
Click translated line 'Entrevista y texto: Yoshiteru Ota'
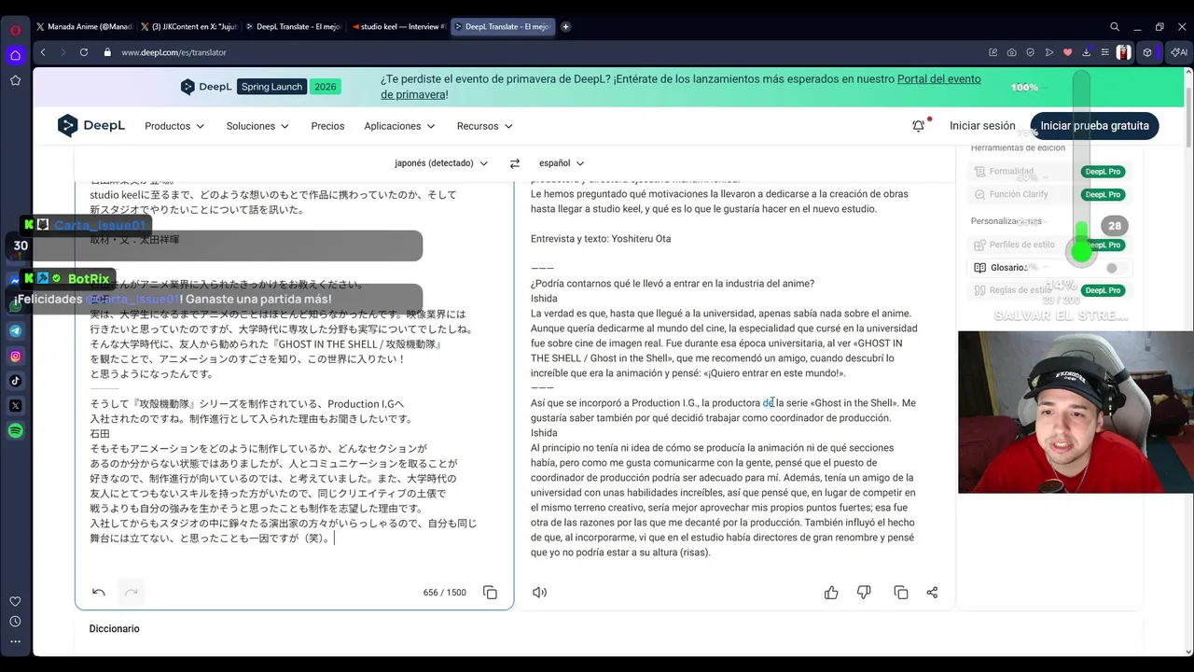601,239
